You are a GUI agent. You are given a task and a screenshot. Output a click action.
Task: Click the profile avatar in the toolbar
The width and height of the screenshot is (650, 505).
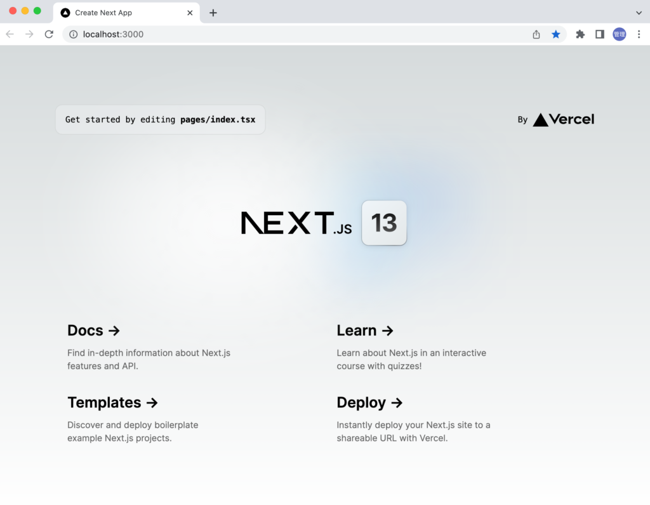point(619,34)
